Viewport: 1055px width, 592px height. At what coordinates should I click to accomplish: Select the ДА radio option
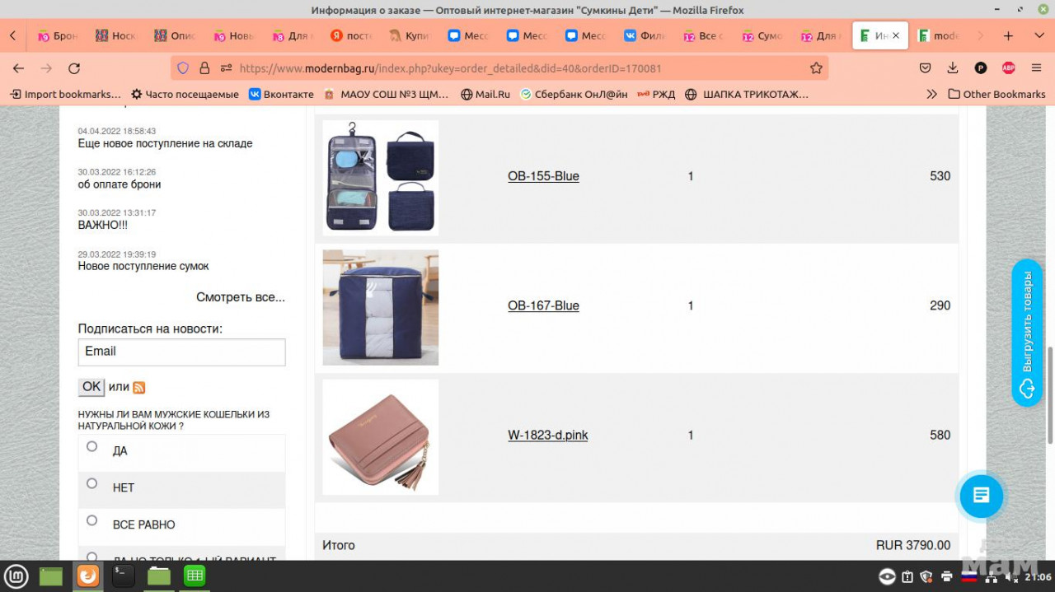[x=92, y=446]
